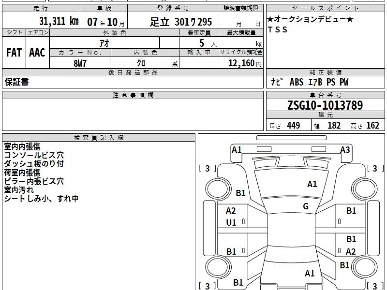Select the note 室内汚れ

pos(19,190)
